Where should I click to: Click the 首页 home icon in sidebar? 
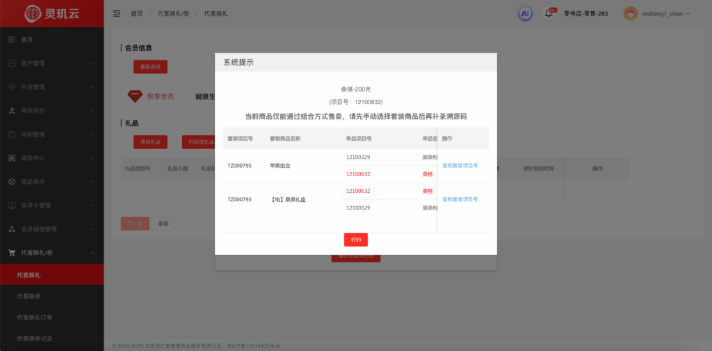pyautogui.click(x=12, y=40)
